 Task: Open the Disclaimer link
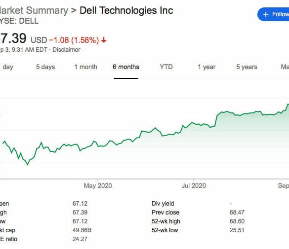(x=66, y=50)
